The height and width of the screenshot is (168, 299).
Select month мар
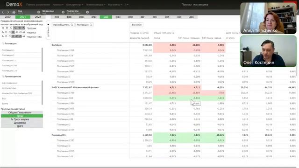(x=81, y=17)
